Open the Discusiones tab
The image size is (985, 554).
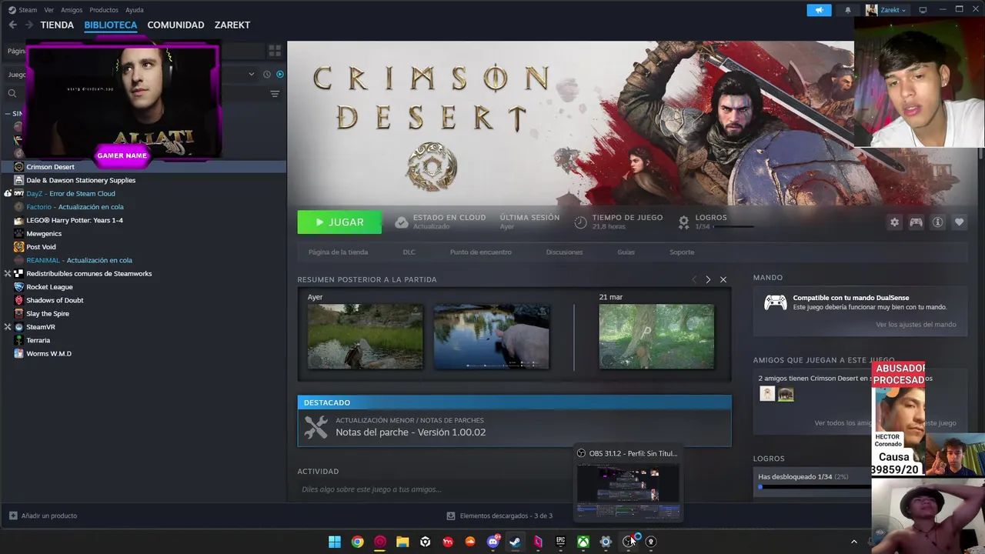tap(564, 252)
